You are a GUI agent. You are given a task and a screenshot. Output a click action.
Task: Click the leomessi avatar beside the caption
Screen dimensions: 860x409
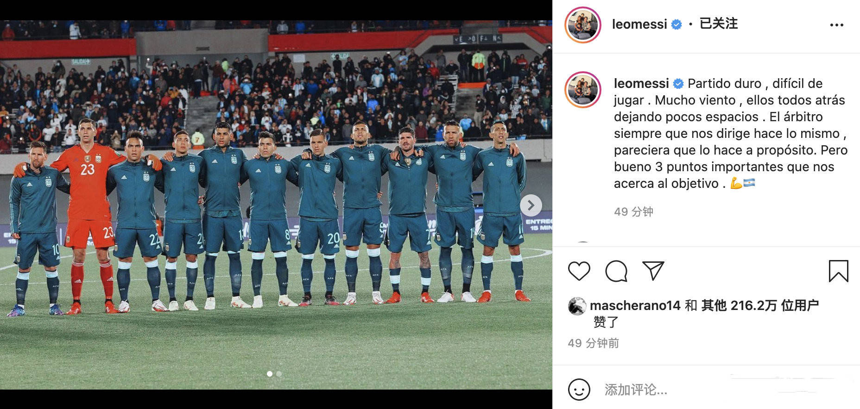[583, 90]
